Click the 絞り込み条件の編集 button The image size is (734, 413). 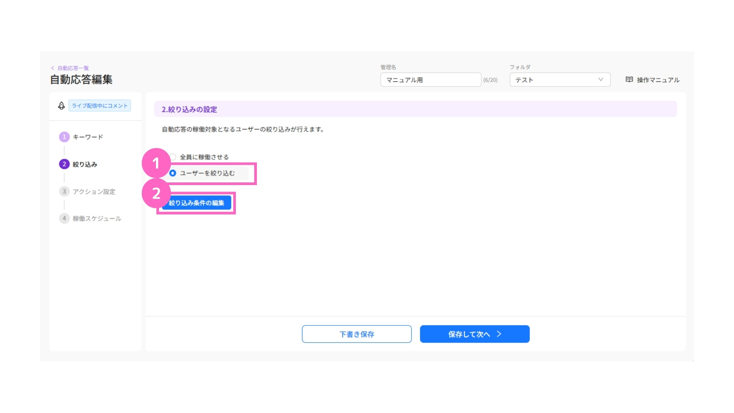tap(196, 203)
